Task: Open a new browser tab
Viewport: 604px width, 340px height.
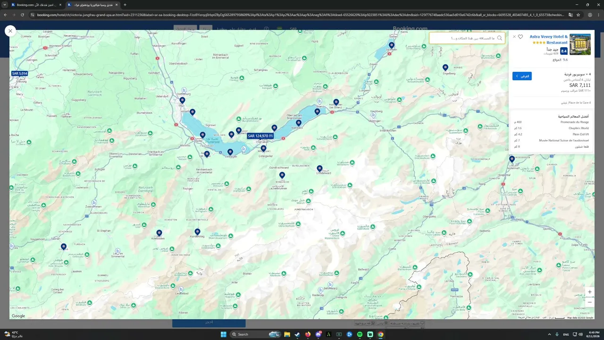Action: 125,5
